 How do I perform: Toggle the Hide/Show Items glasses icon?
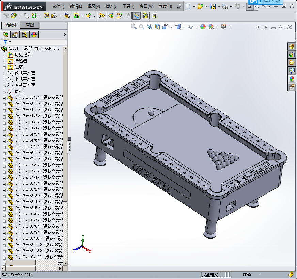point(190,27)
